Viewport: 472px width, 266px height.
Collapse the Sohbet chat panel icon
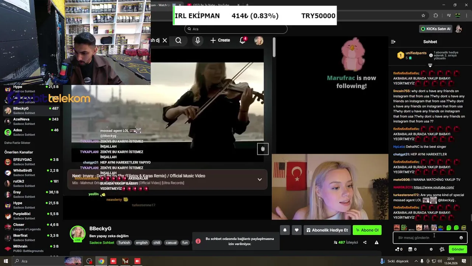(393, 42)
